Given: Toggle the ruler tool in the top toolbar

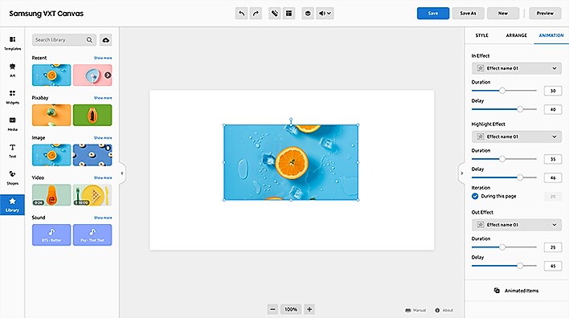Looking at the screenshot, I should (275, 14).
